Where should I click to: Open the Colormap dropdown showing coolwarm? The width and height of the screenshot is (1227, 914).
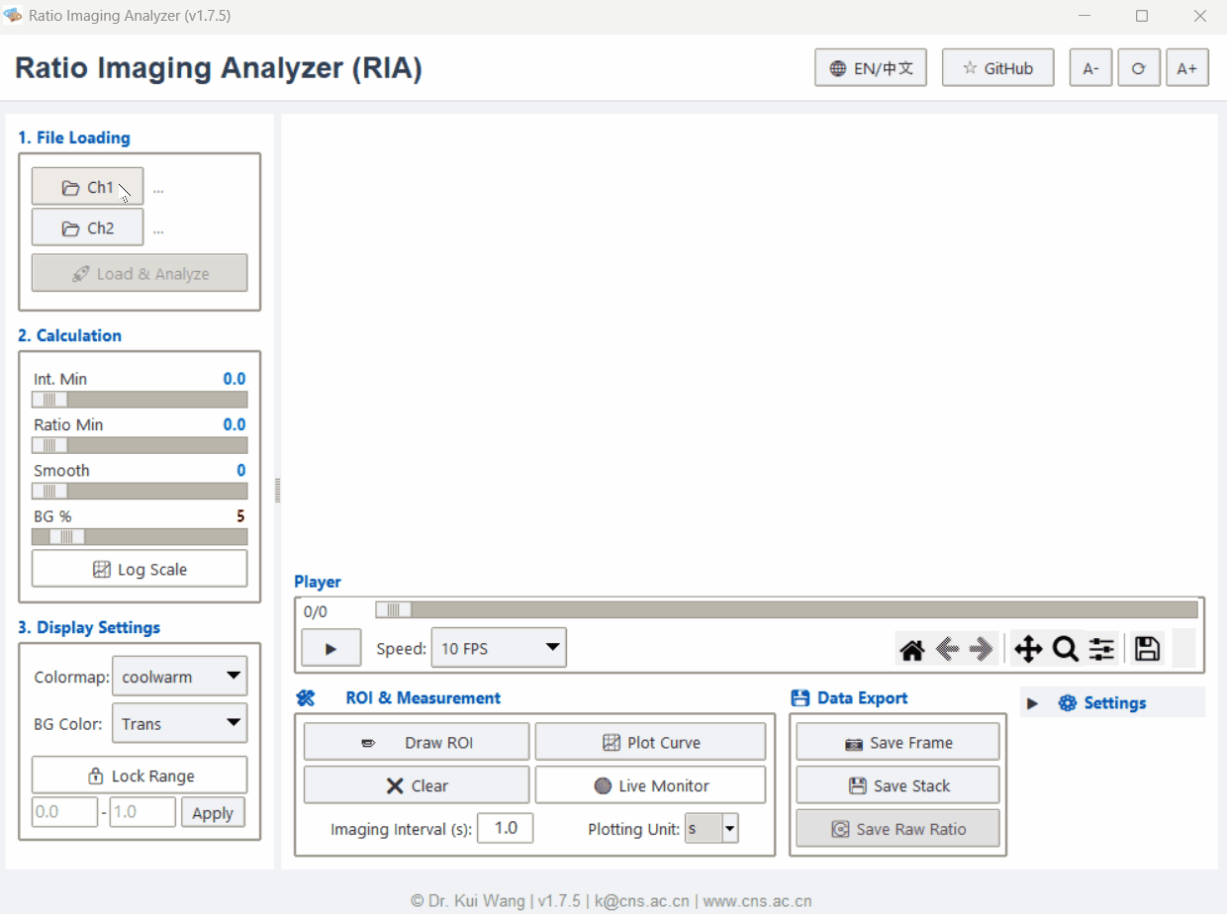click(x=179, y=676)
